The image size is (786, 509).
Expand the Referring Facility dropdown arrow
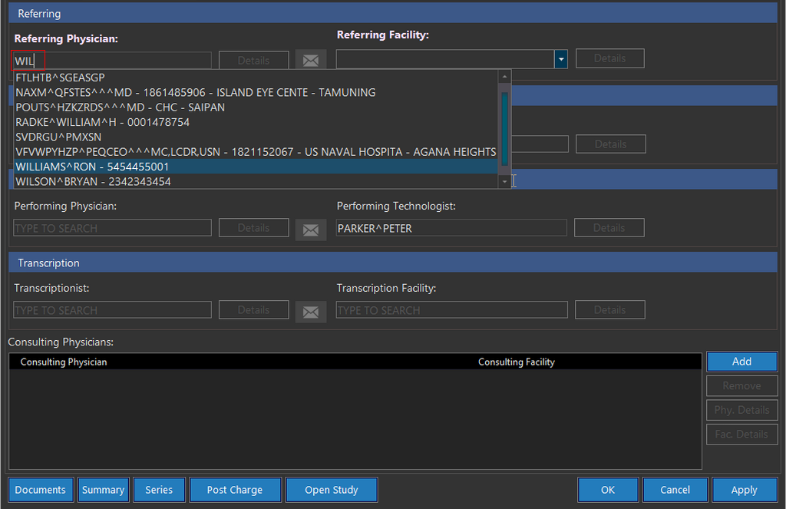[x=561, y=59]
